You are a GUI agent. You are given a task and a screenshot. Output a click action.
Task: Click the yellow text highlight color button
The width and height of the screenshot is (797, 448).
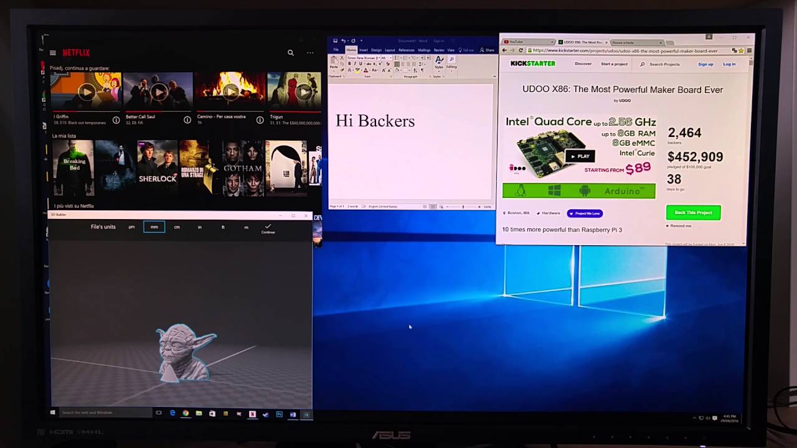click(x=357, y=70)
